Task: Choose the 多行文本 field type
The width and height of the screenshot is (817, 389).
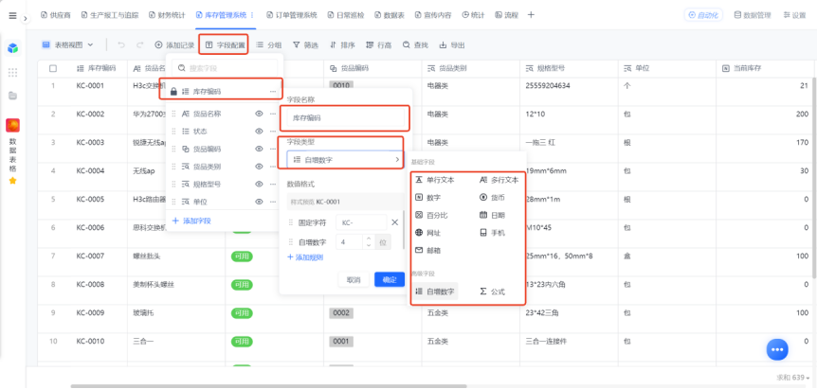Action: [x=499, y=180]
